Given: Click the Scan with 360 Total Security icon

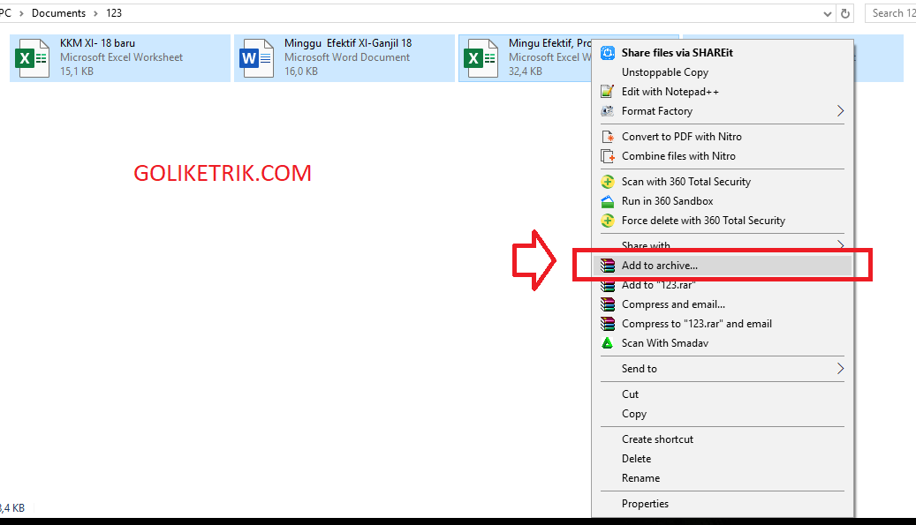Looking at the screenshot, I should 608,182.
